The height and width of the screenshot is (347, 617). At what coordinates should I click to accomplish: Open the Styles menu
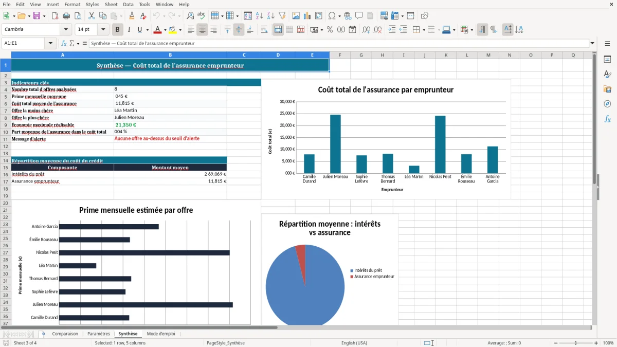click(x=93, y=4)
